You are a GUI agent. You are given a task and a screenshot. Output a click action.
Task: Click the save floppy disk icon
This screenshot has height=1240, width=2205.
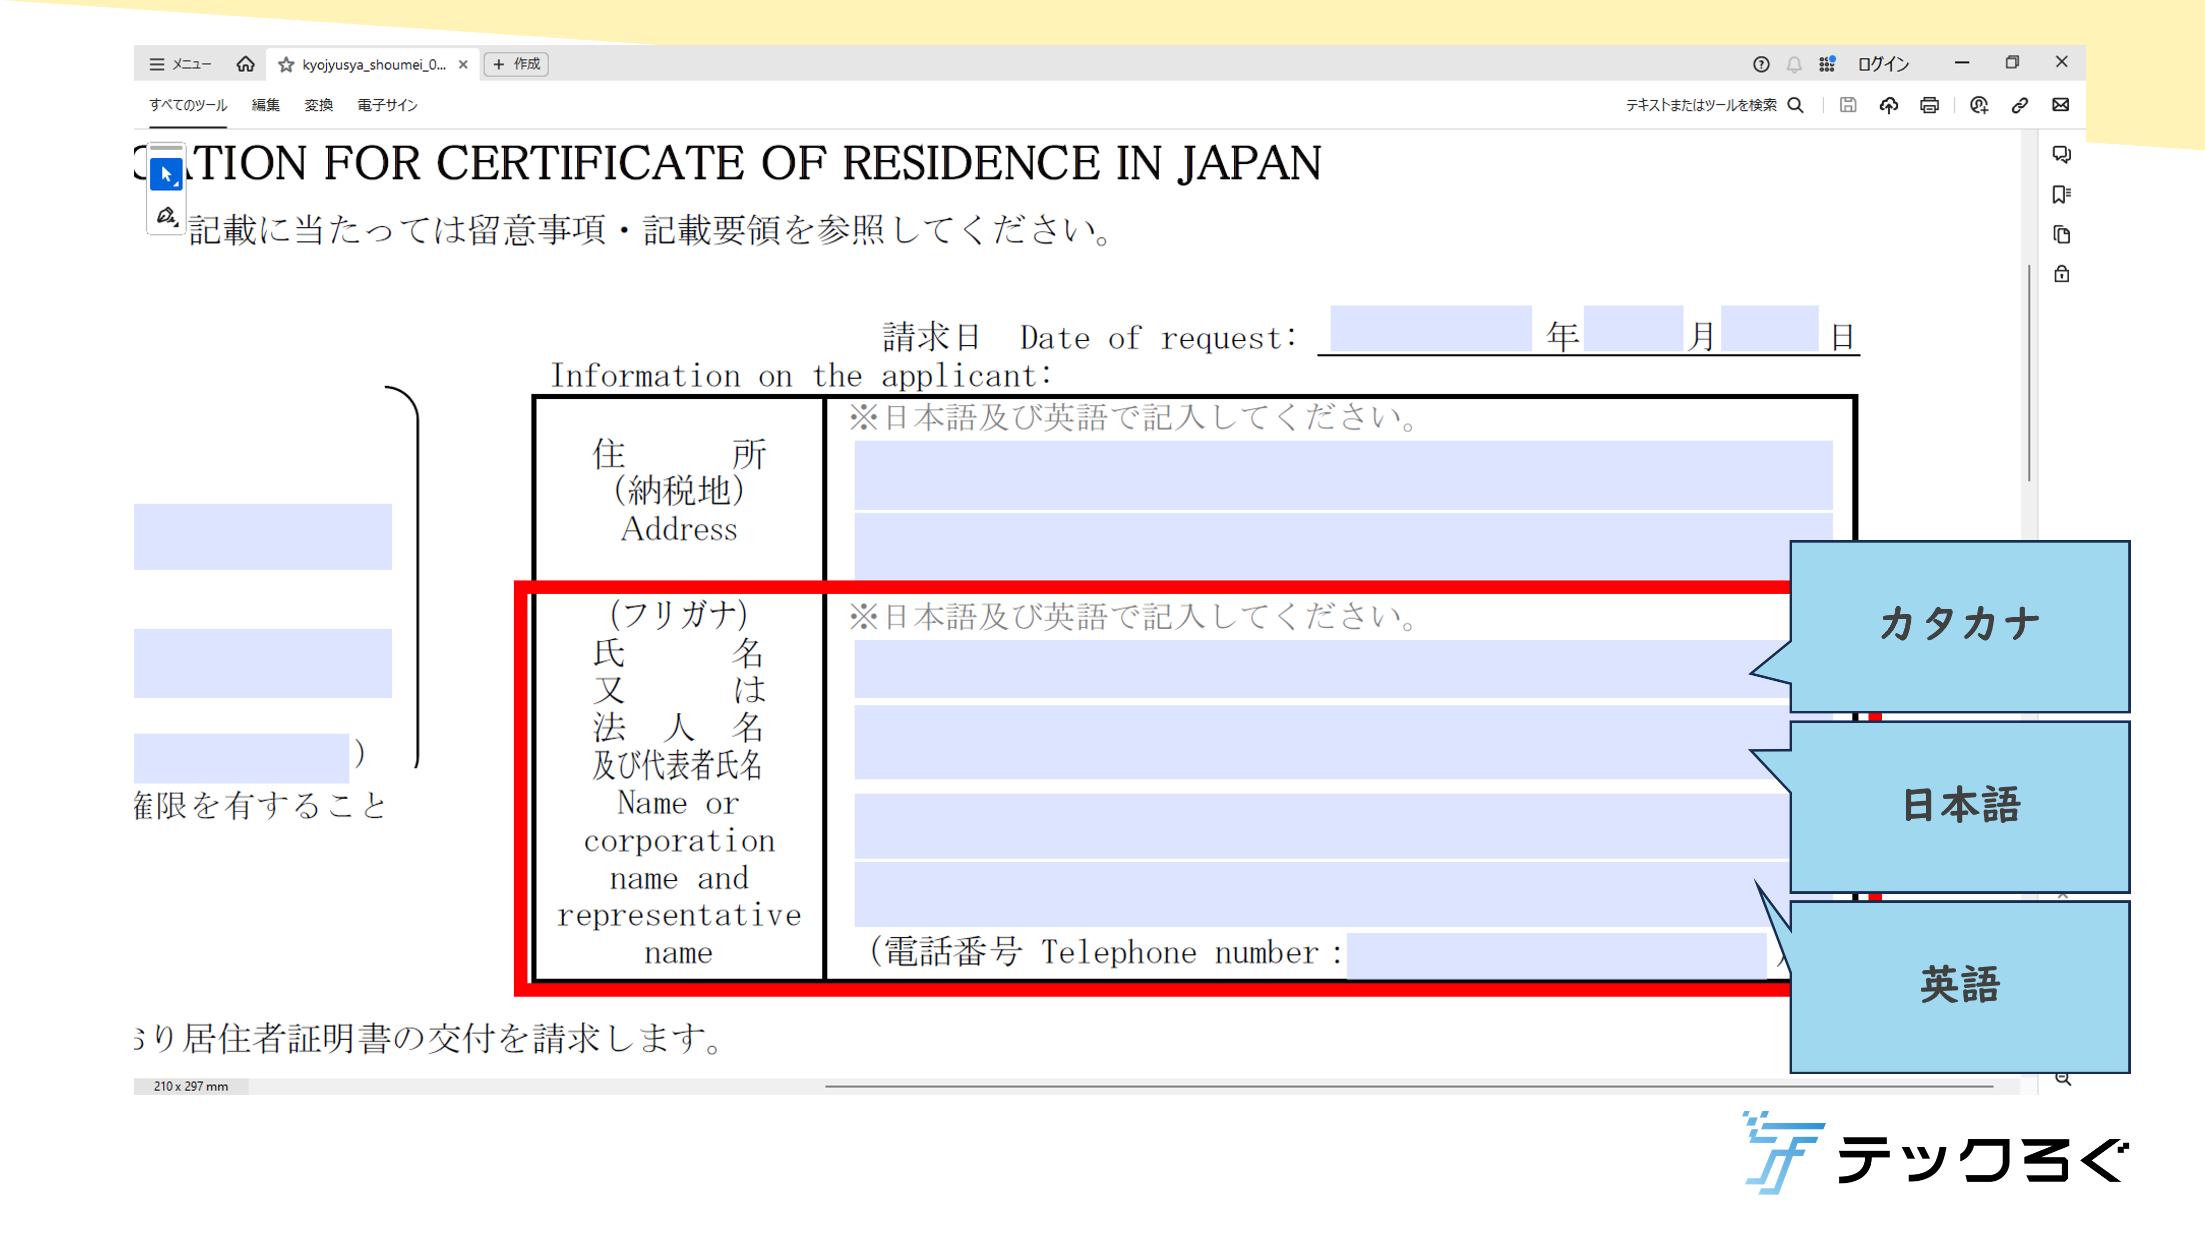tap(1848, 105)
